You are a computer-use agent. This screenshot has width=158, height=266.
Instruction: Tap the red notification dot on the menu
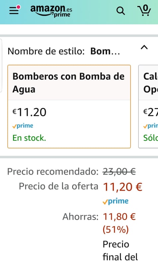click(18, 7)
